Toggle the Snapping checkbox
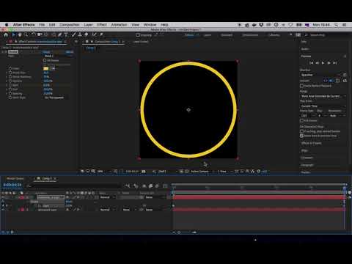 pos(138,35)
